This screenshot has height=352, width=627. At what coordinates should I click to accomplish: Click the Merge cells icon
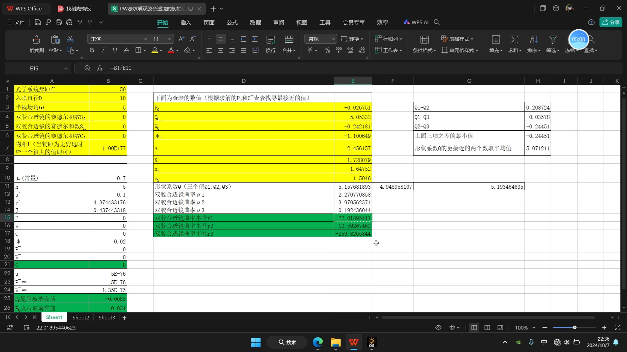(289, 40)
